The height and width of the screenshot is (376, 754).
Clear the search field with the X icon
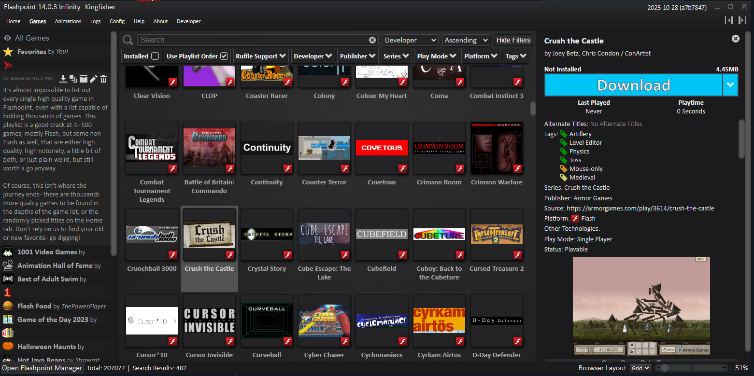point(372,40)
